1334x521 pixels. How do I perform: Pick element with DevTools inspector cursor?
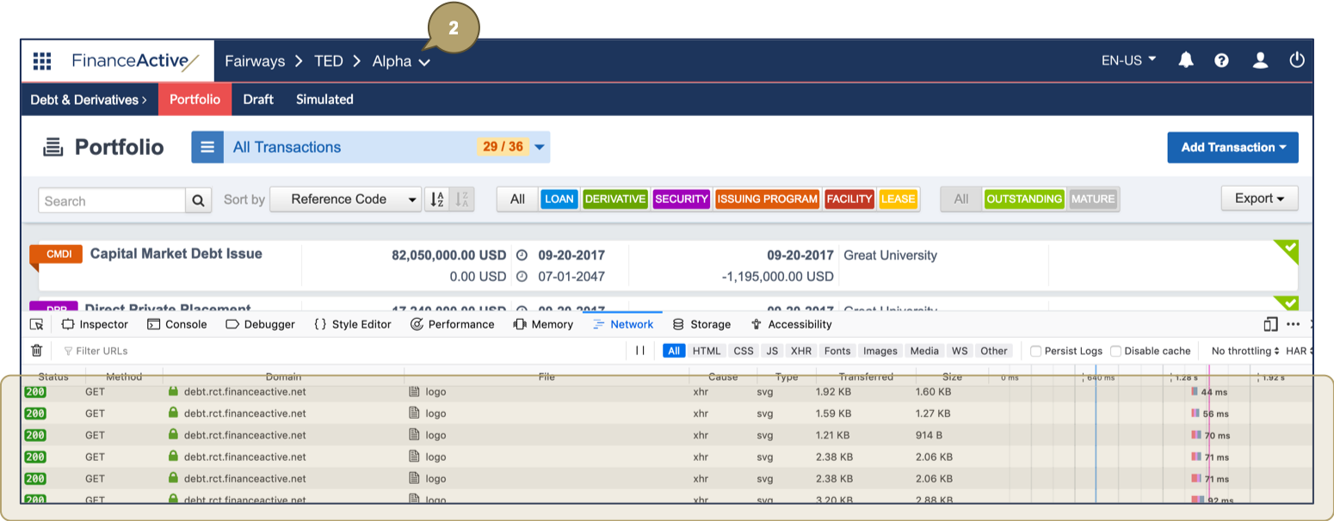click(x=37, y=324)
